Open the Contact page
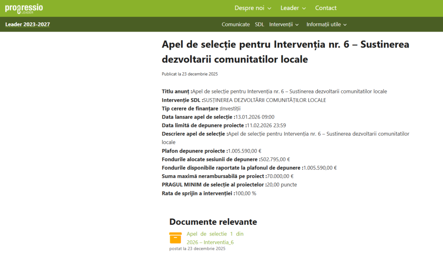Viewport: 443px width, 265px height. coord(326,8)
